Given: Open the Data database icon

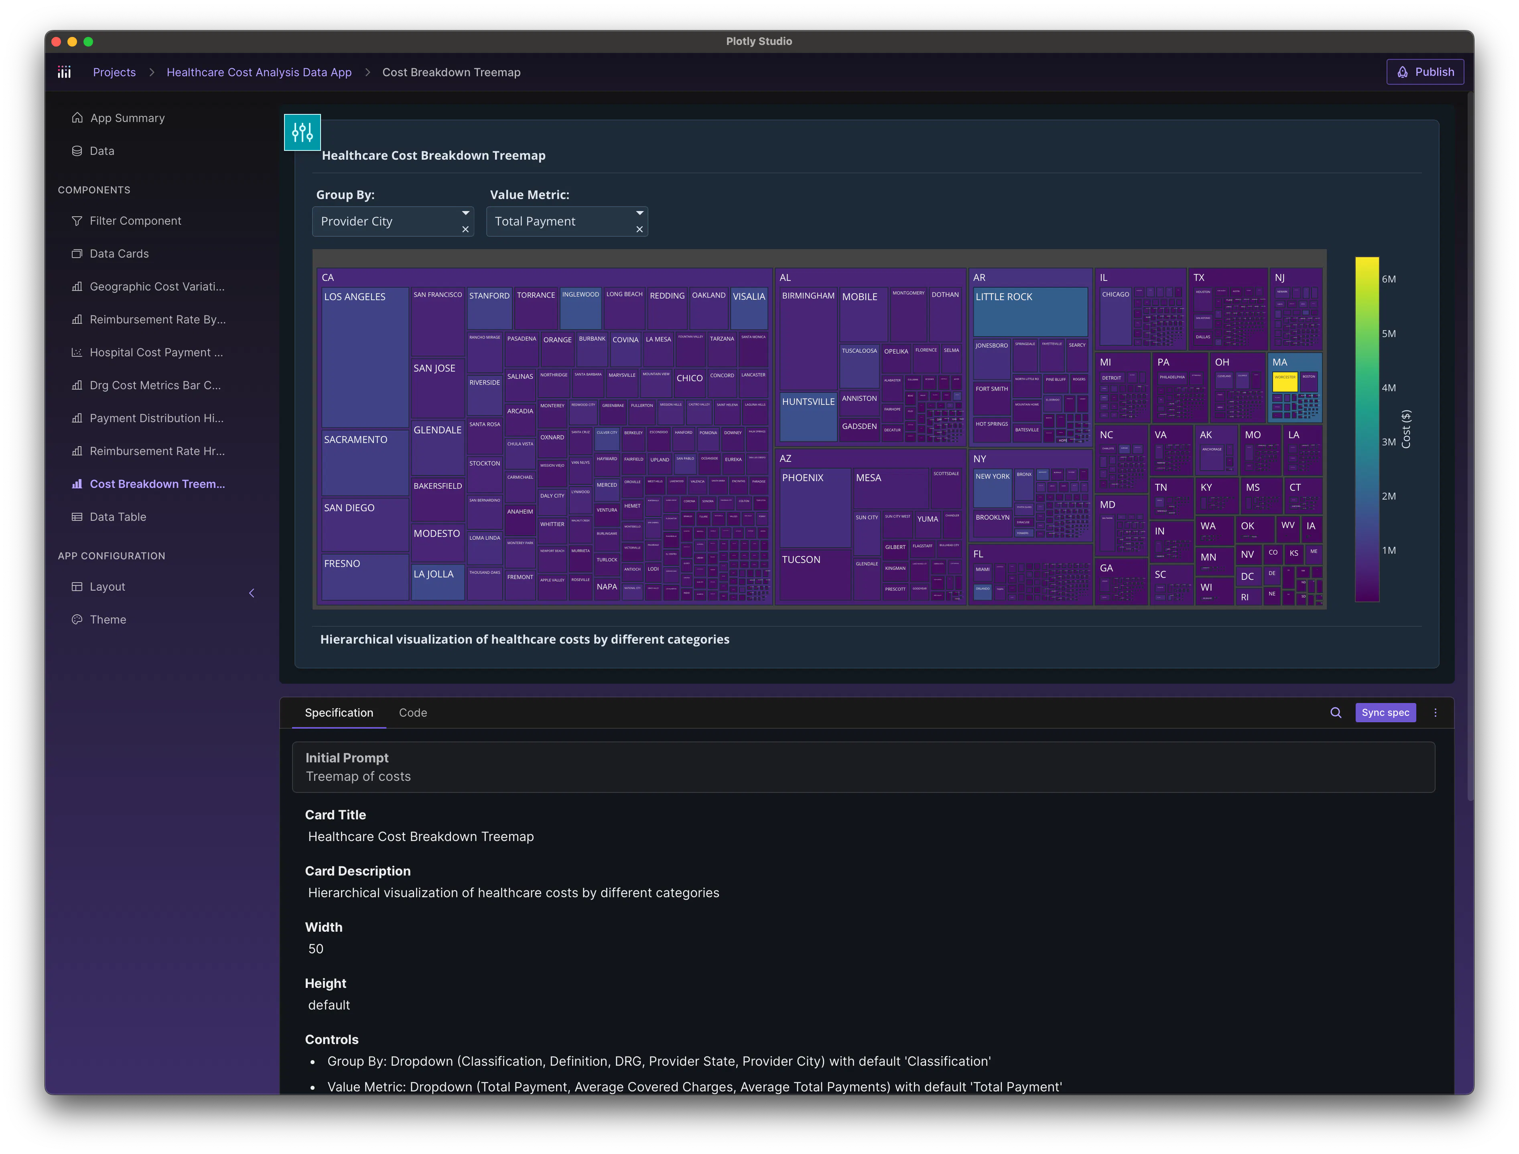Looking at the screenshot, I should pos(77,150).
